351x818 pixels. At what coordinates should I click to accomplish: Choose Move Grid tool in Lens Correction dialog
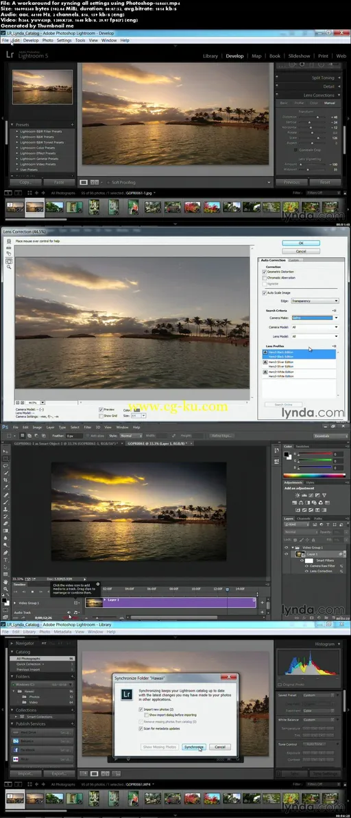click(x=9, y=253)
